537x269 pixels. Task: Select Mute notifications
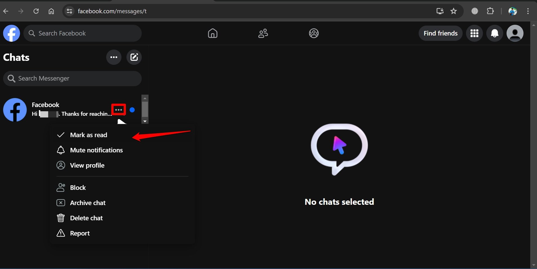tap(122, 150)
